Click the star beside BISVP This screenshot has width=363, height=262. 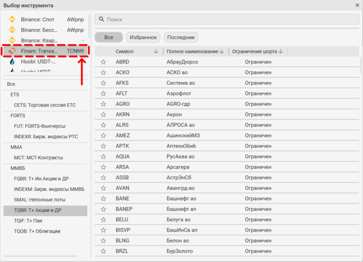pos(103,230)
